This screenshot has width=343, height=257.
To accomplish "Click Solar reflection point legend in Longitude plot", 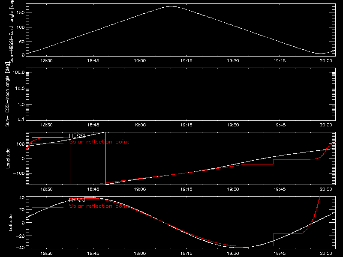I will coord(99,142).
